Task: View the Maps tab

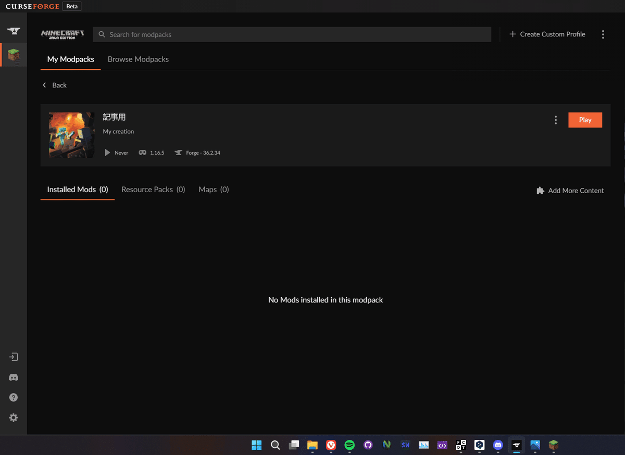Action: point(214,189)
